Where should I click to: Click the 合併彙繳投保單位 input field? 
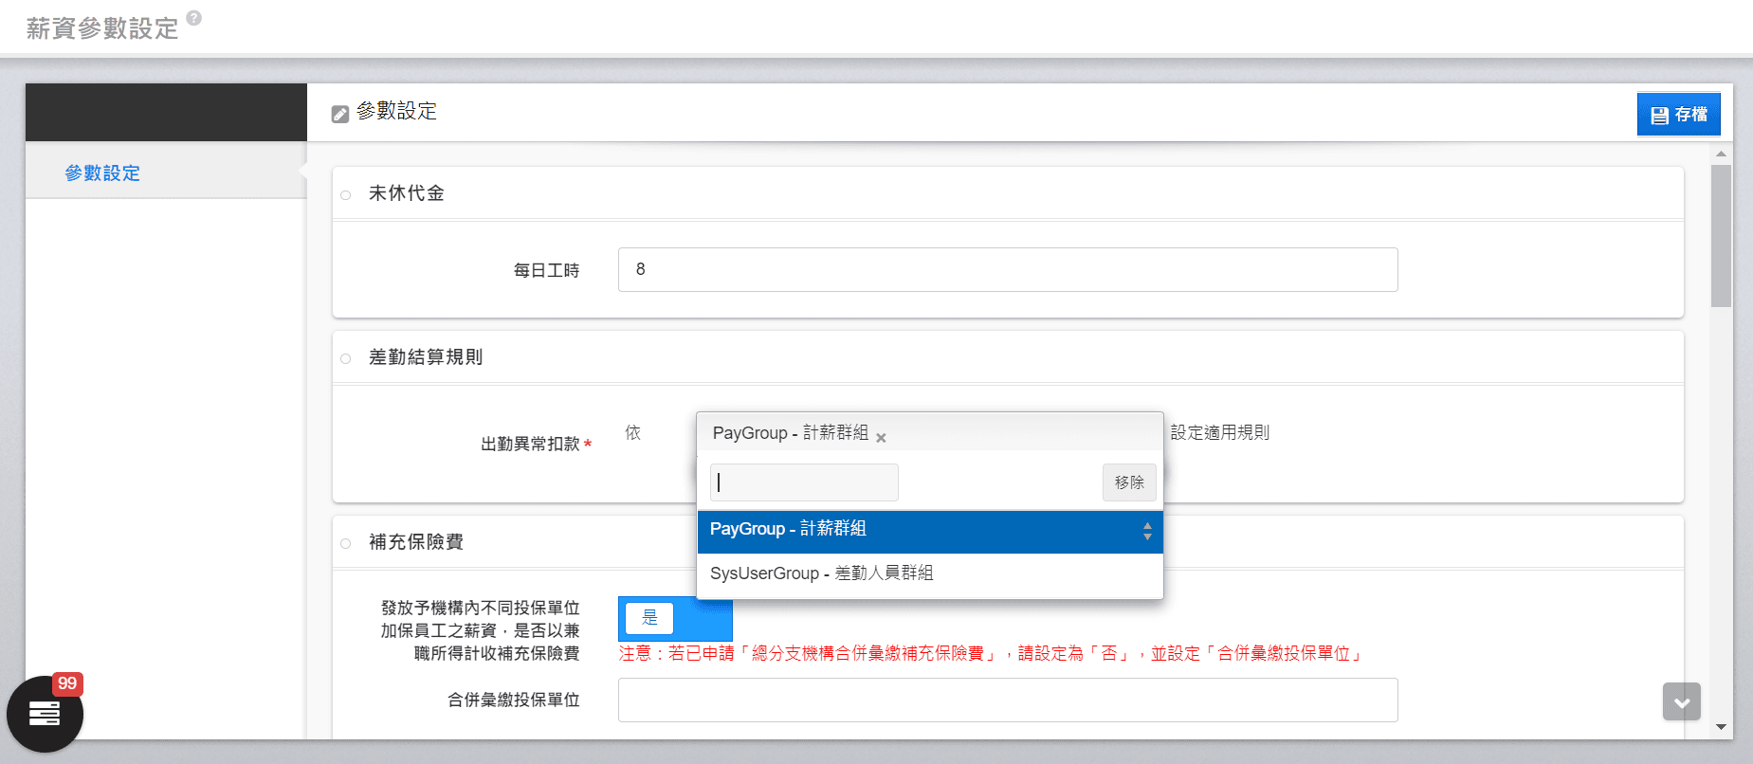tap(1007, 700)
